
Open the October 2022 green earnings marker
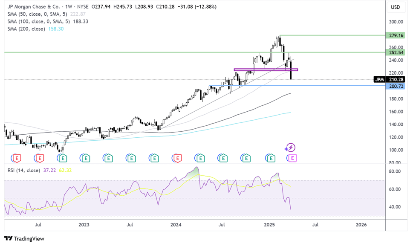click(62, 158)
